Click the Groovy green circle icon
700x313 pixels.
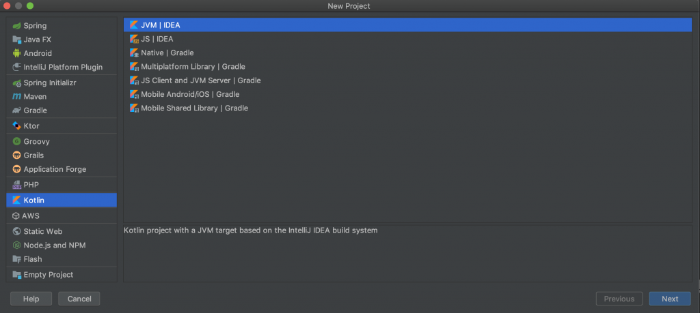click(17, 142)
